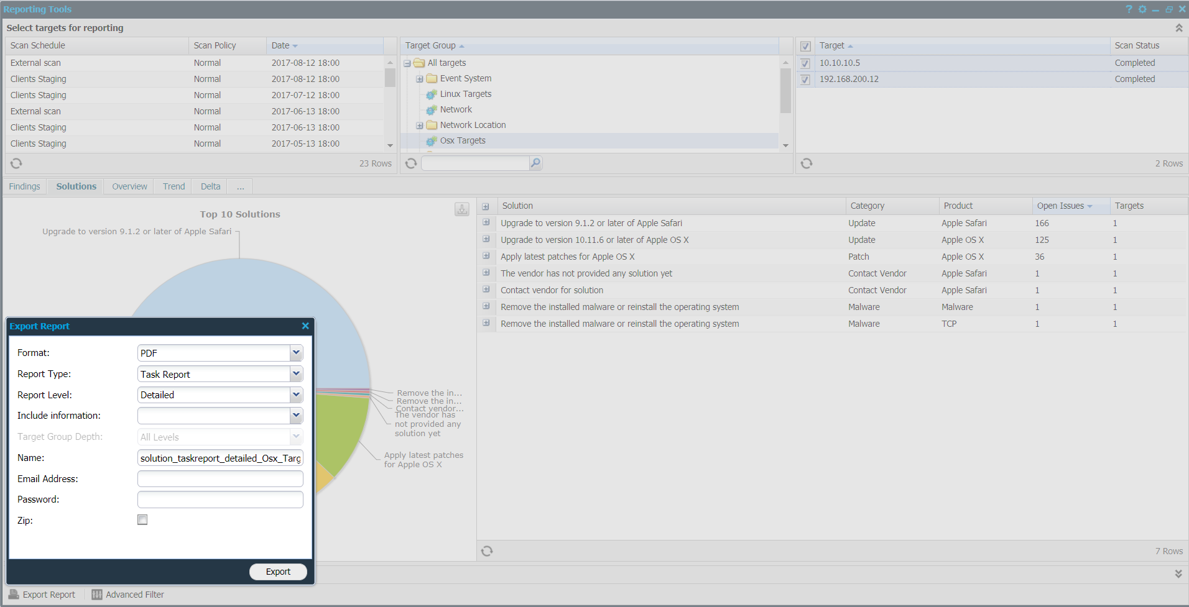This screenshot has width=1189, height=607.
Task: Click the Email Address input field
Action: tap(220, 479)
